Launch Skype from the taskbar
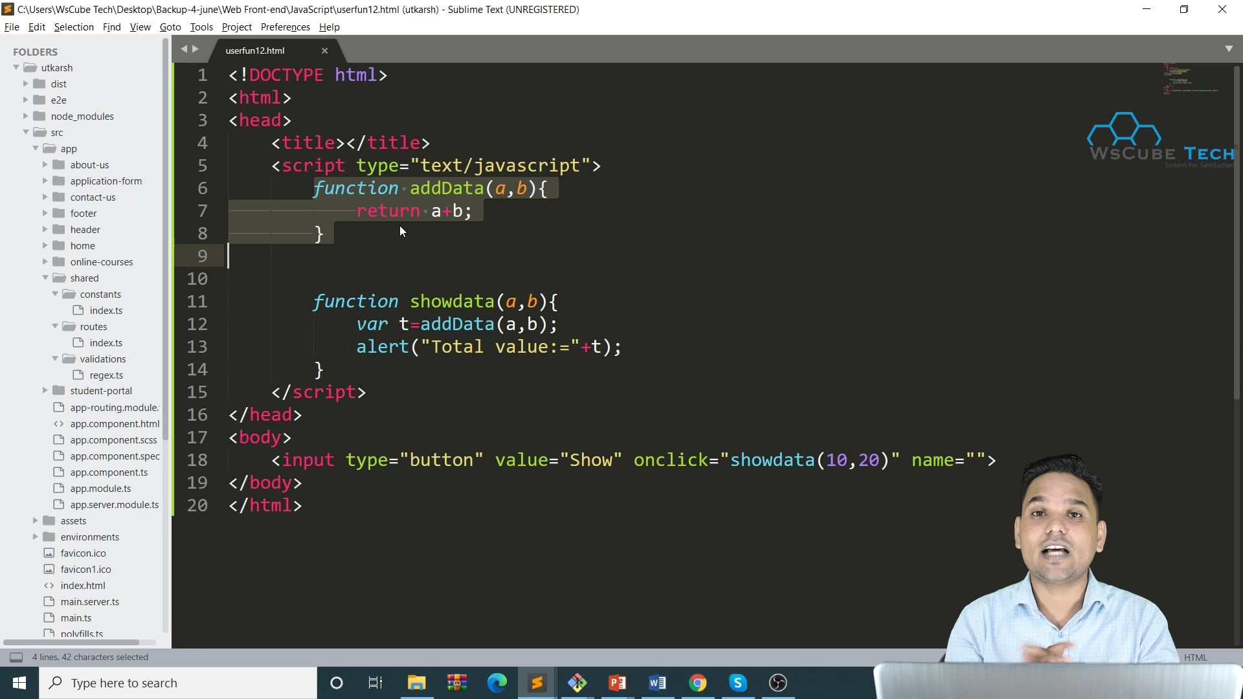Image resolution: width=1243 pixels, height=699 pixels. click(737, 683)
